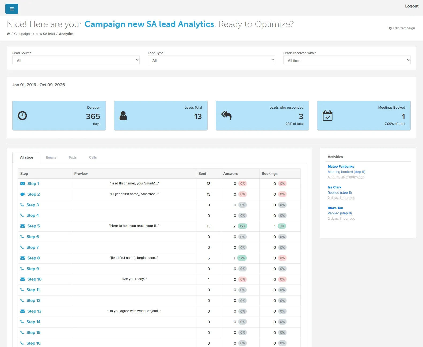This screenshot has height=347, width=423.
Task: Open Isa Clark activity link
Action: point(334,187)
